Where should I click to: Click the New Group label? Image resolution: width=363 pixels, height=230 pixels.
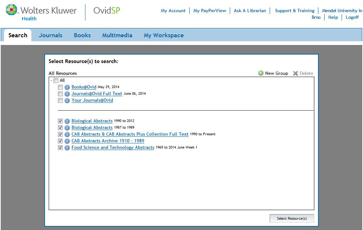[276, 73]
